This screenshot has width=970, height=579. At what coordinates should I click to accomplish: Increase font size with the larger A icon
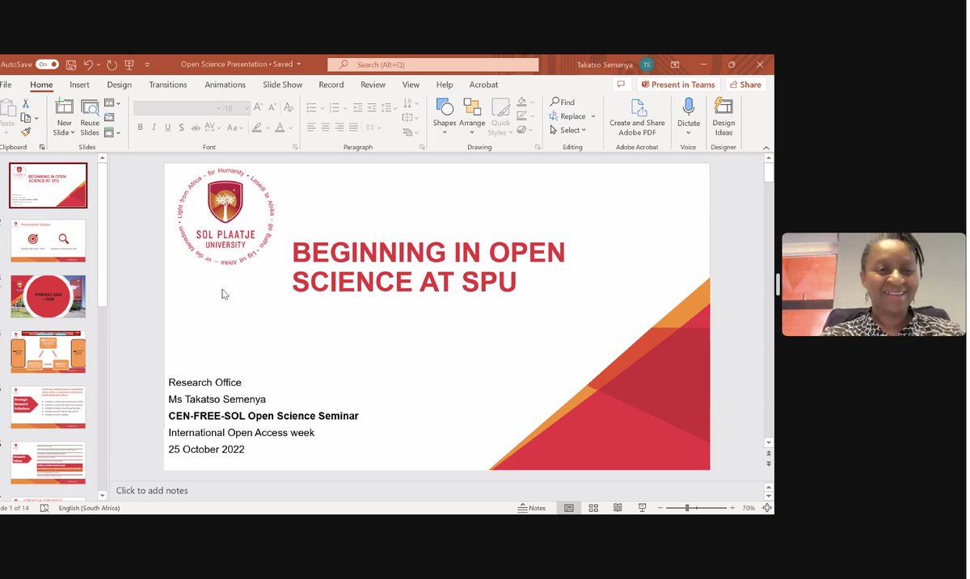pos(258,107)
